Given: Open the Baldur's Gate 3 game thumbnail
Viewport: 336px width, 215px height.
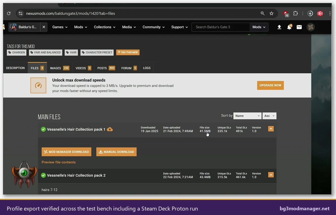Looking at the screenshot, I should coord(13,27).
